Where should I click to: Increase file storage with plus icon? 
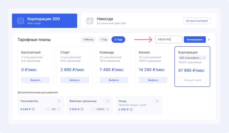click(108, 109)
